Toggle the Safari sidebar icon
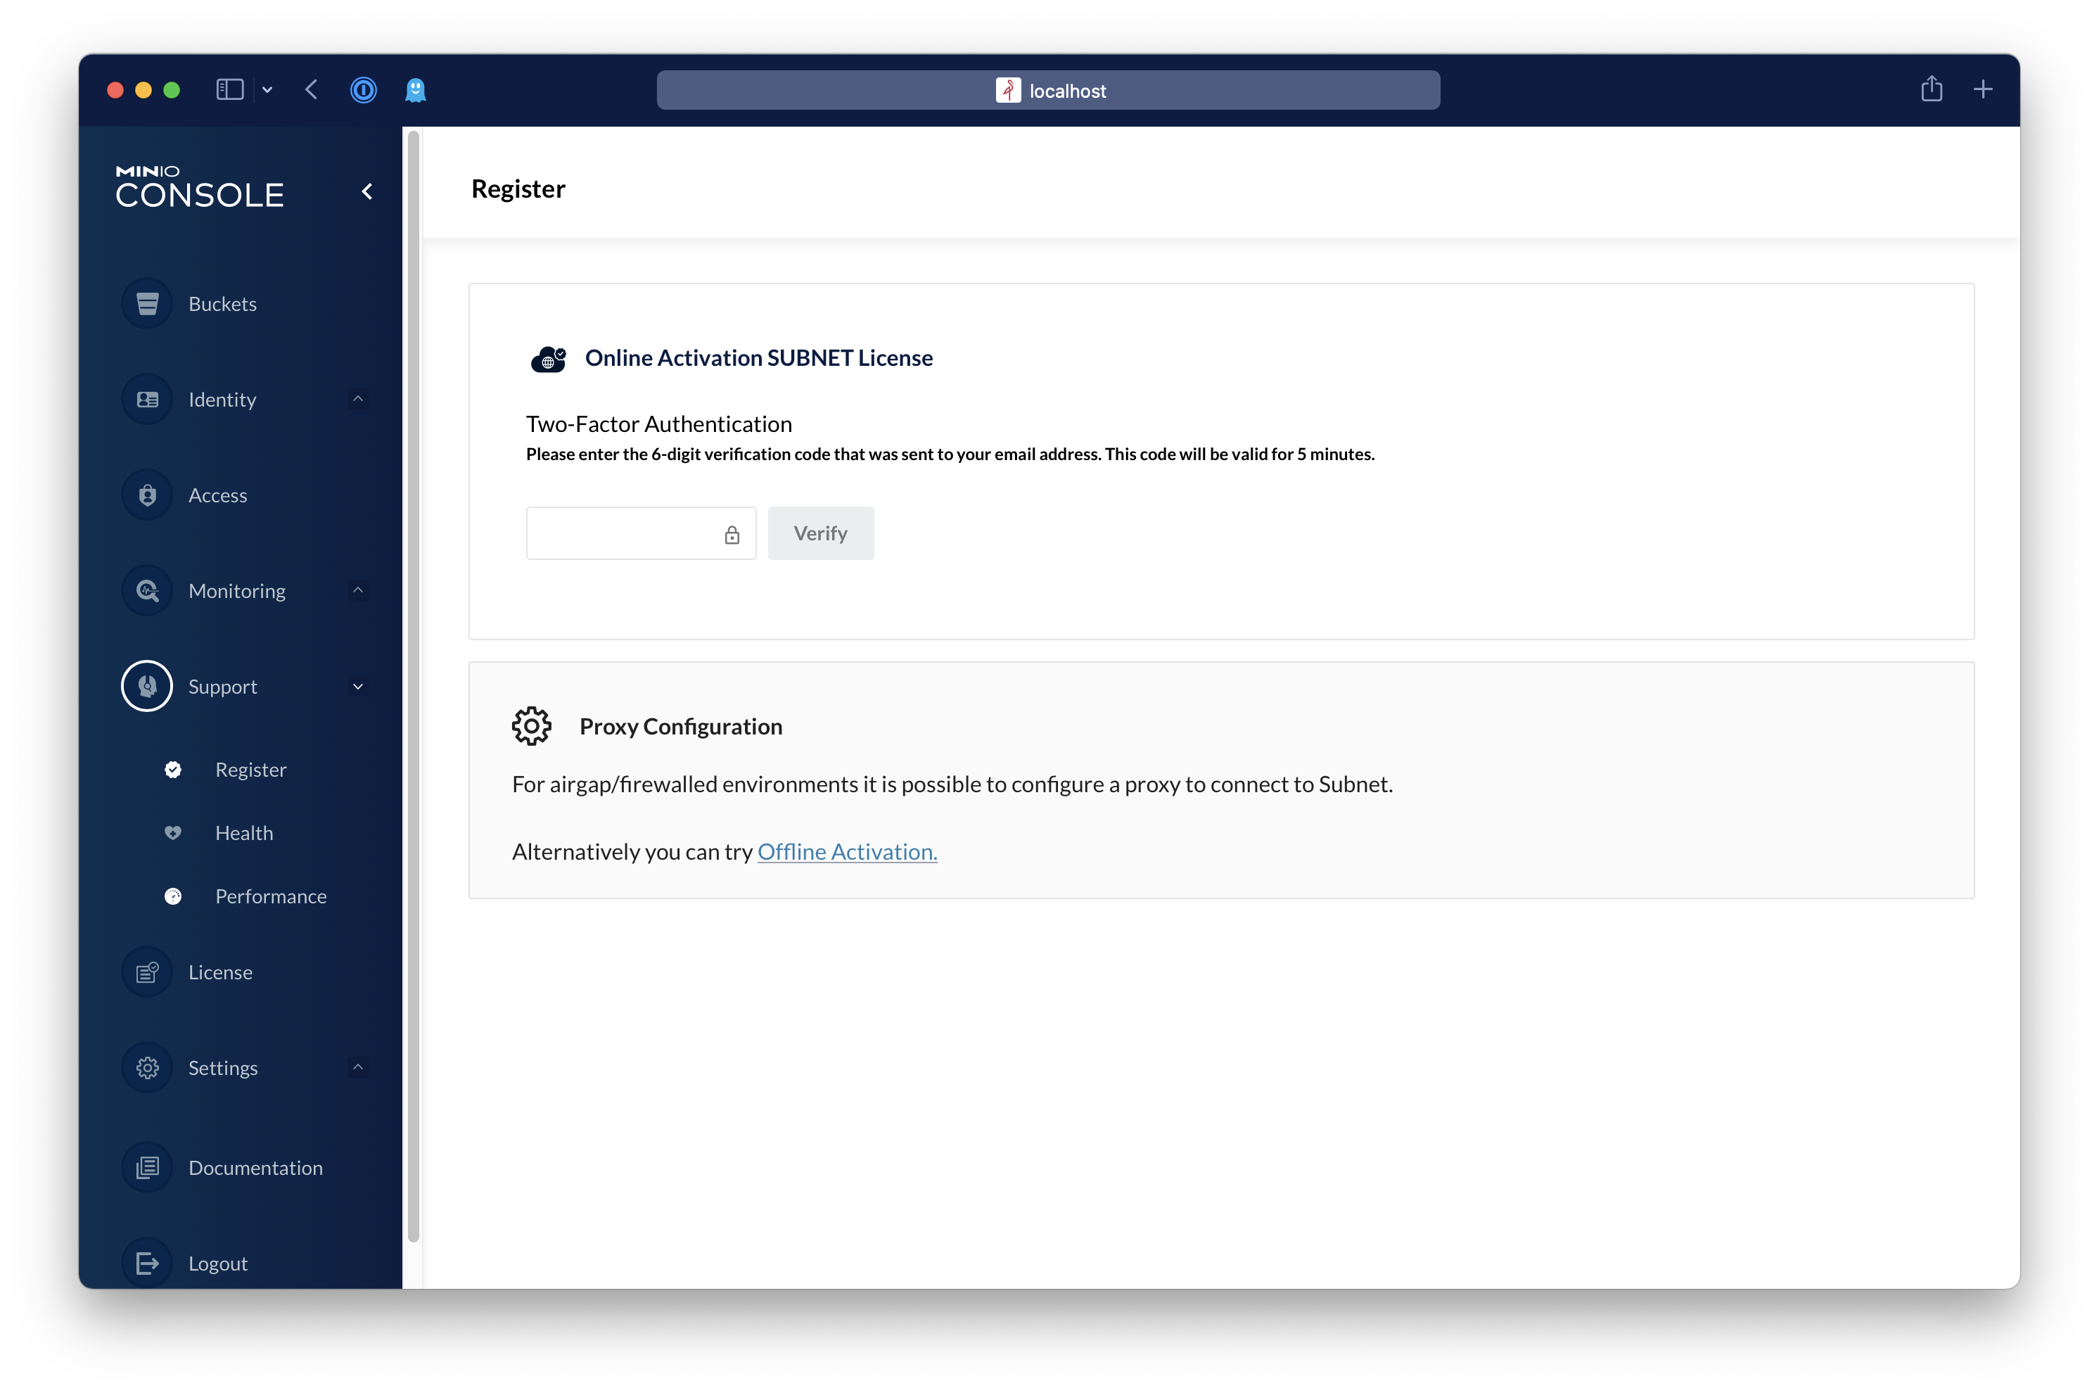Screen dimensions: 2099x1393 click(x=230, y=90)
